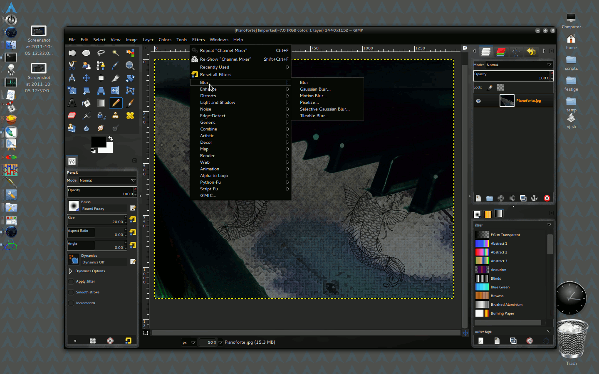599x374 pixels.
Task: Open the Edge-Detect submenu
Action: point(240,116)
